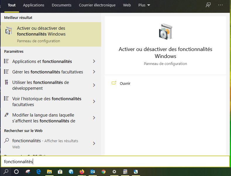231x176 pixels.
Task: Switch to the Applications tab
Action: pos(34,5)
